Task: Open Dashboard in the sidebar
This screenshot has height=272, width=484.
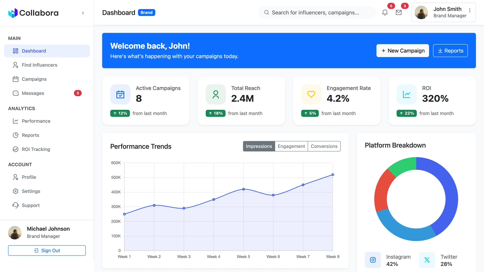Action: (47, 51)
